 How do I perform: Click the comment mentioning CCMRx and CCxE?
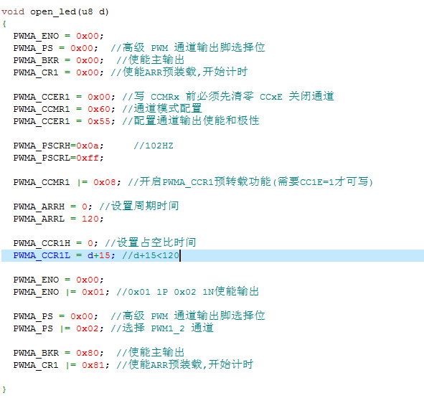(x=228, y=97)
